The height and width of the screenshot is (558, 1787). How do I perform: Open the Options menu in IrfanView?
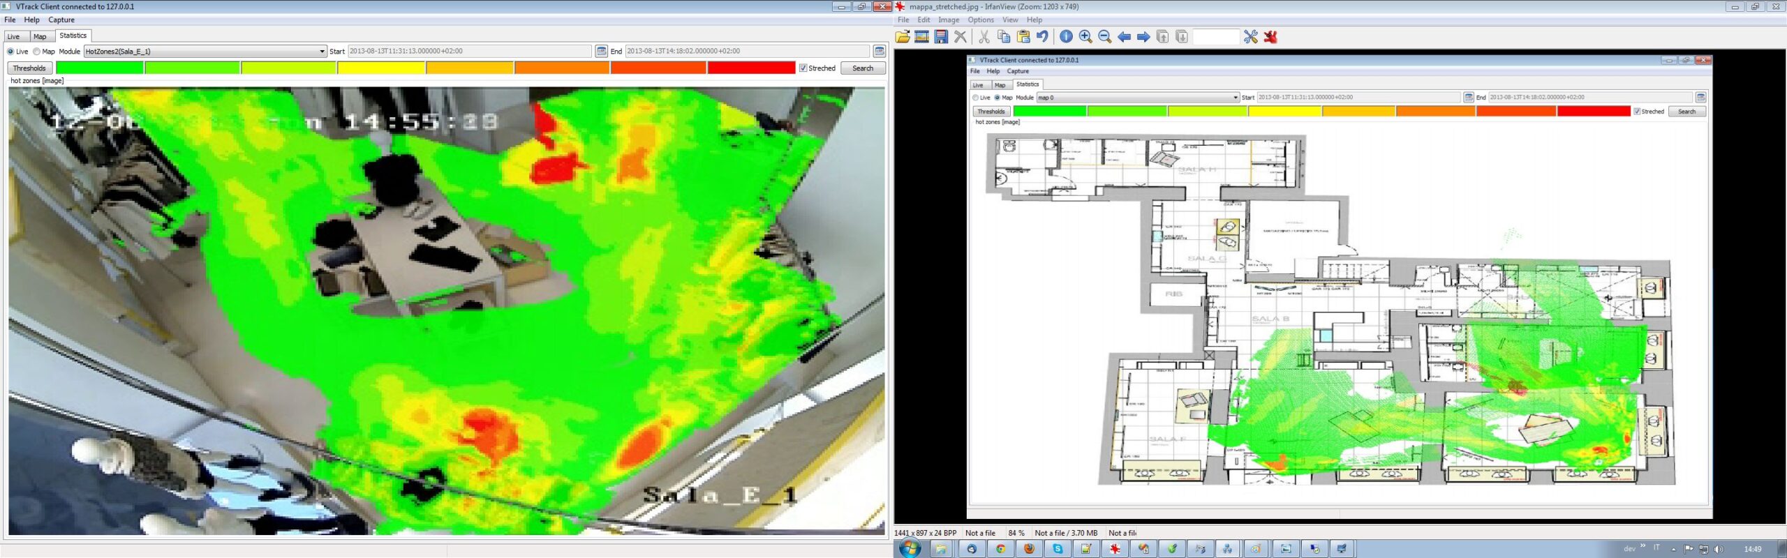tap(980, 20)
